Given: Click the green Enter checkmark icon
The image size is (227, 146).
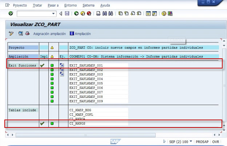Looking at the screenshot, I should point(11,13).
